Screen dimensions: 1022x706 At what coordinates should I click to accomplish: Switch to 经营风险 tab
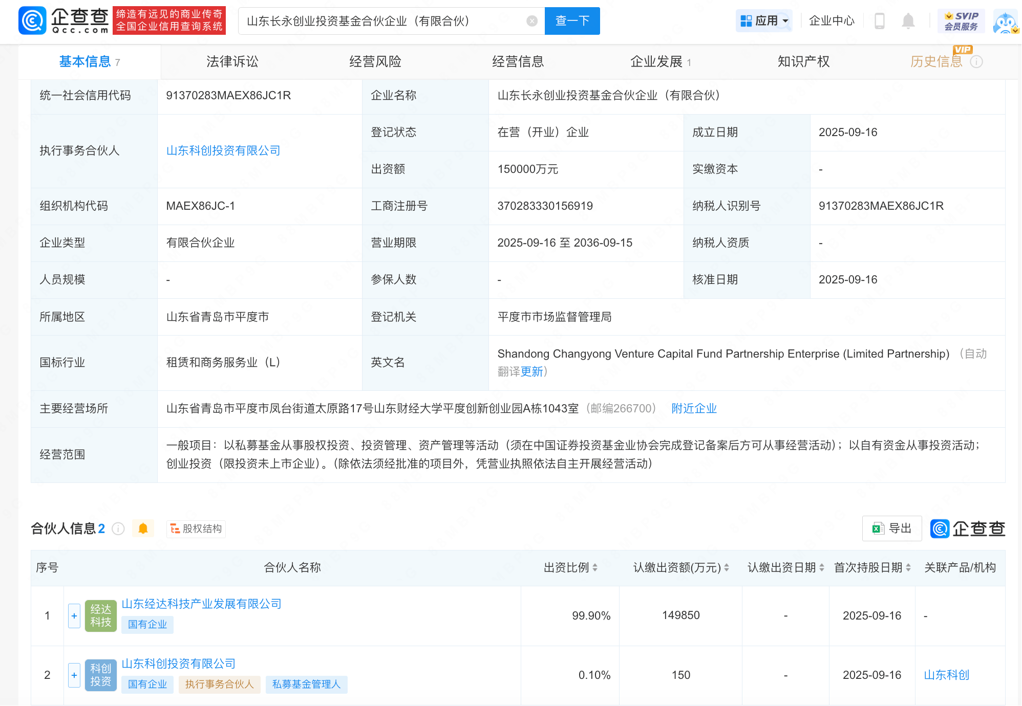(x=375, y=62)
